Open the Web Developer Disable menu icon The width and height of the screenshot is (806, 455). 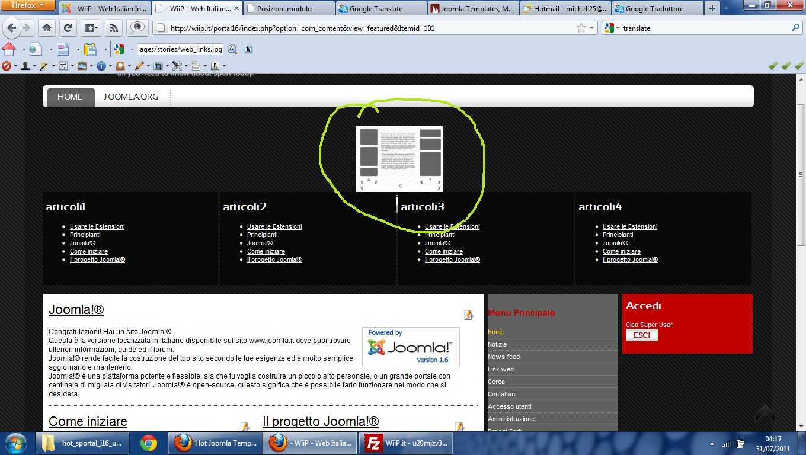click(7, 66)
